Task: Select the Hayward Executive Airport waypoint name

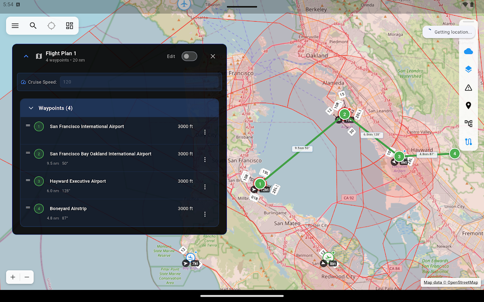Action: pyautogui.click(x=78, y=181)
